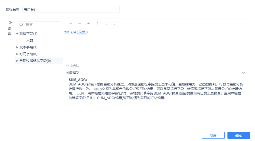
Task: Collapse the 函数释义 section with the chevron
Action: coord(243,73)
